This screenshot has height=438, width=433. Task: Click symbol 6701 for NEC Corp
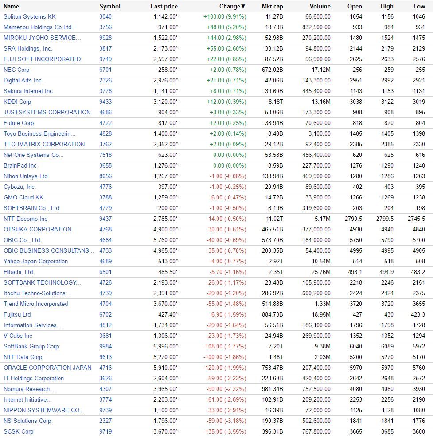105,70
